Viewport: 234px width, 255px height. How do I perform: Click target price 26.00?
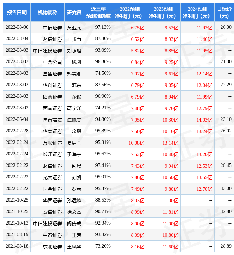click(226, 27)
